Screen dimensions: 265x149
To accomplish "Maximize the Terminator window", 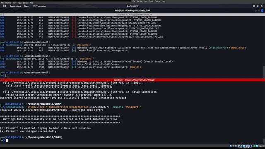I will pyautogui.click(x=259, y=10).
